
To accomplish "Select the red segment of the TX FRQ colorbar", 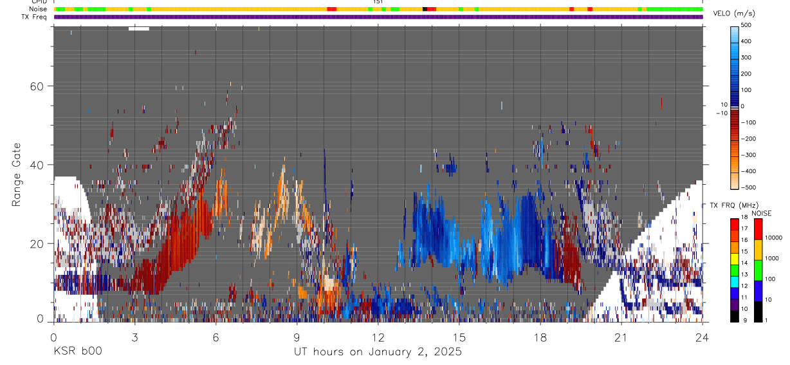I will [x=734, y=225].
